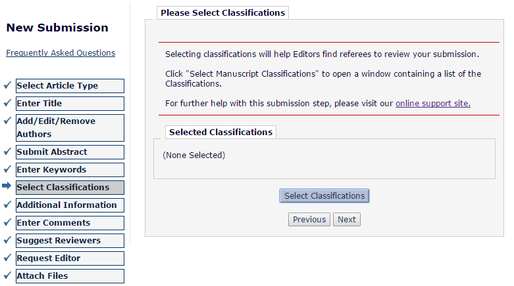
Task: Click the Next button
Action: (347, 220)
